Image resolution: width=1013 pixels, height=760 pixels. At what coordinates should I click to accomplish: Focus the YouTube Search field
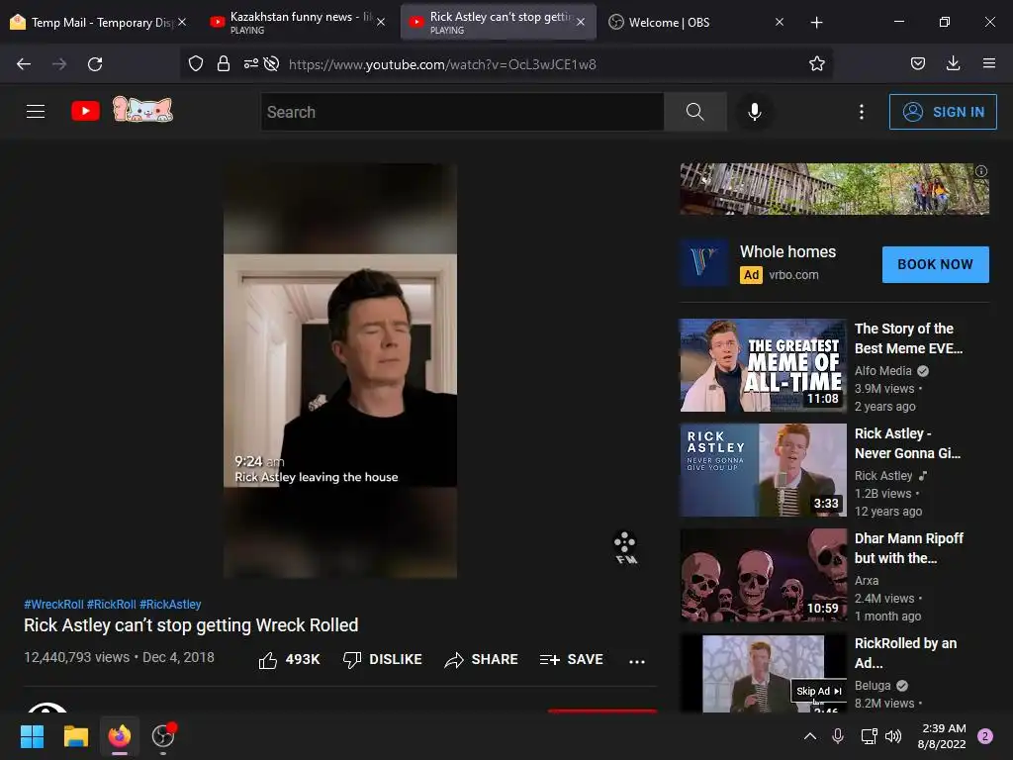tap(463, 112)
